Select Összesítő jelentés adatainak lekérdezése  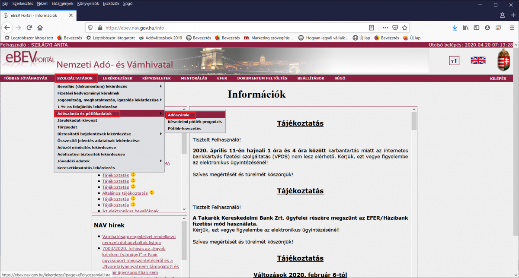coord(109,141)
